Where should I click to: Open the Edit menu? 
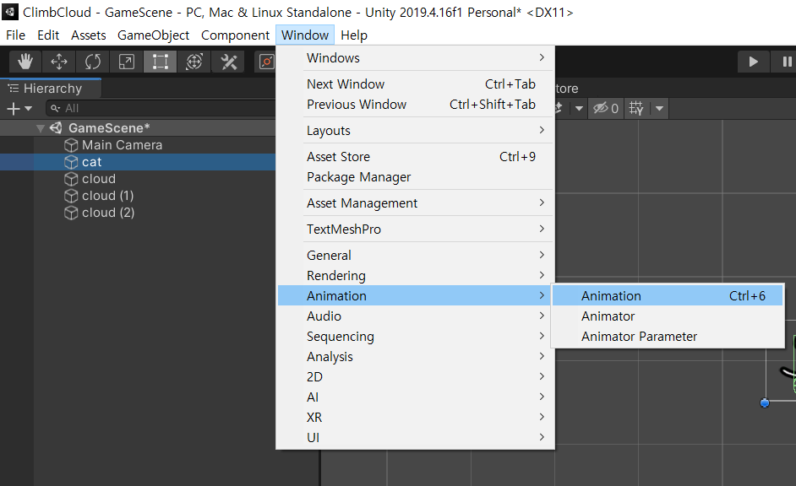[48, 35]
